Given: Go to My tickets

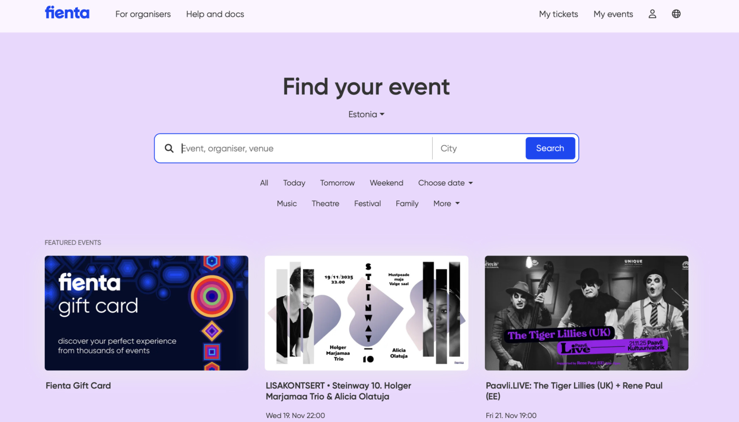Looking at the screenshot, I should tap(558, 14).
